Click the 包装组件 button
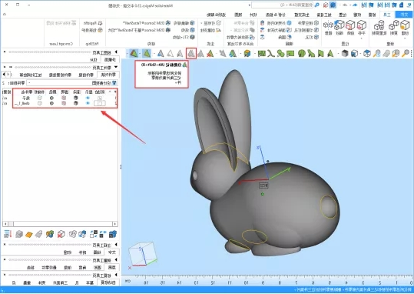Screen dimensions: 414x294 (91, 30)
